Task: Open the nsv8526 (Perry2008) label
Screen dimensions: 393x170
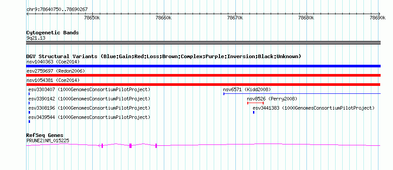Action: (x=272, y=99)
